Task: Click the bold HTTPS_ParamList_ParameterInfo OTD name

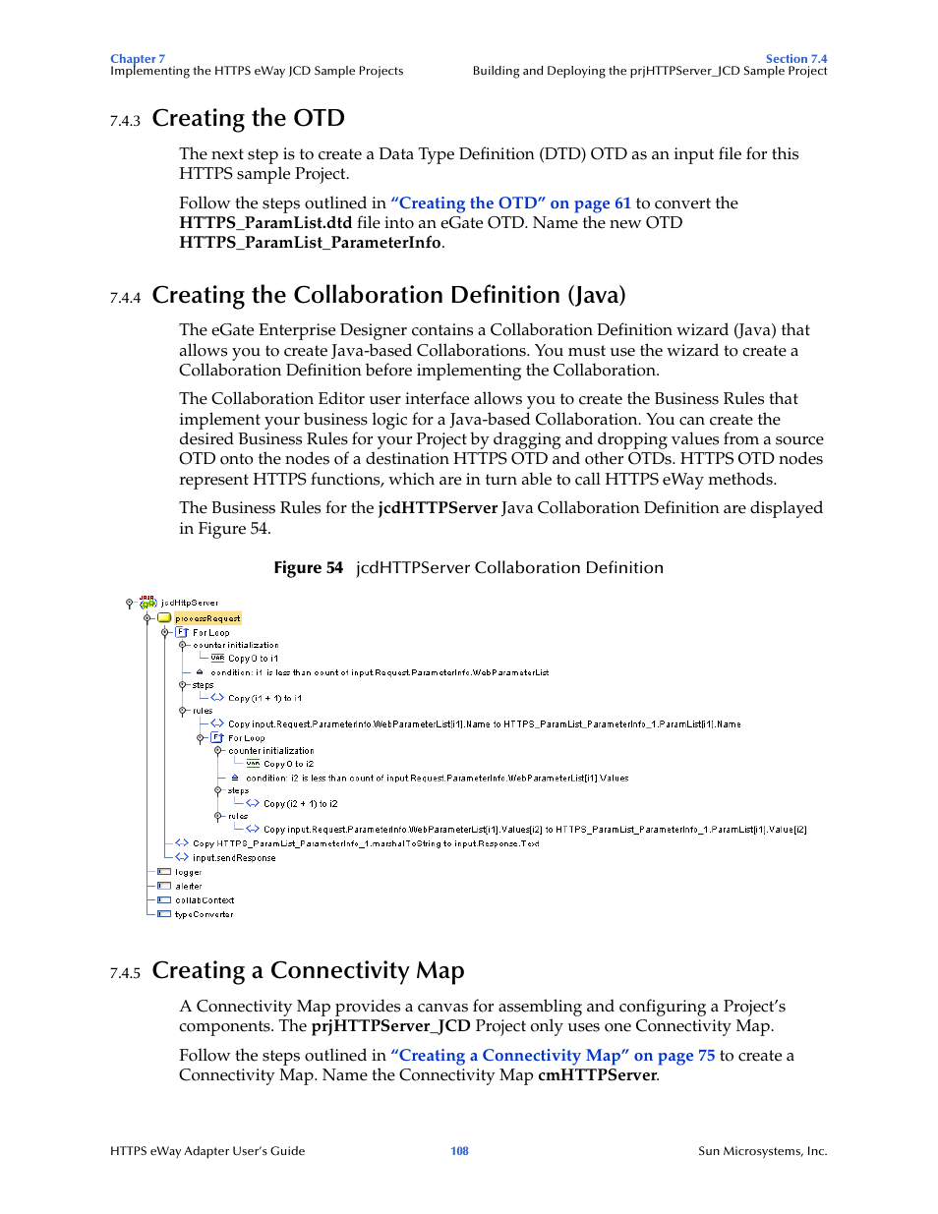Action: pyautogui.click(x=310, y=242)
